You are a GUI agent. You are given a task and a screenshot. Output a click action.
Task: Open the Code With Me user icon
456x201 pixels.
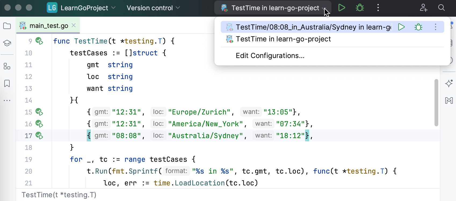424,8
